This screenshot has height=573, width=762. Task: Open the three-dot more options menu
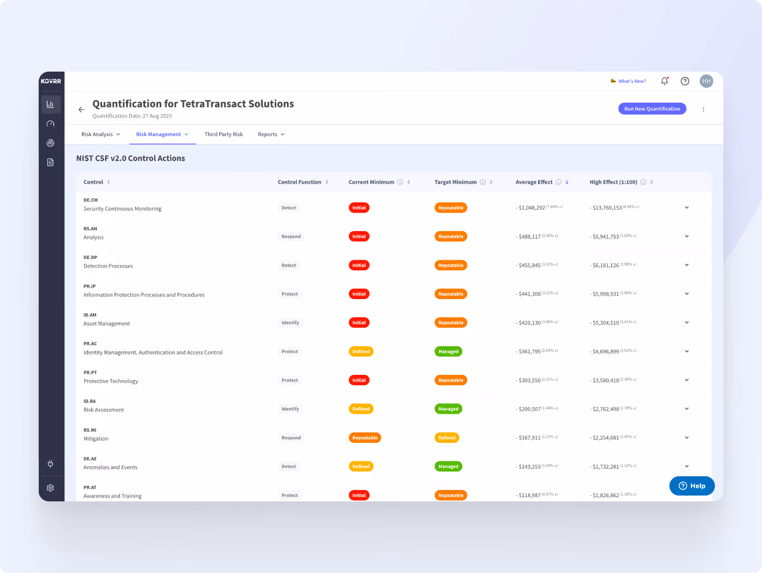pos(703,109)
